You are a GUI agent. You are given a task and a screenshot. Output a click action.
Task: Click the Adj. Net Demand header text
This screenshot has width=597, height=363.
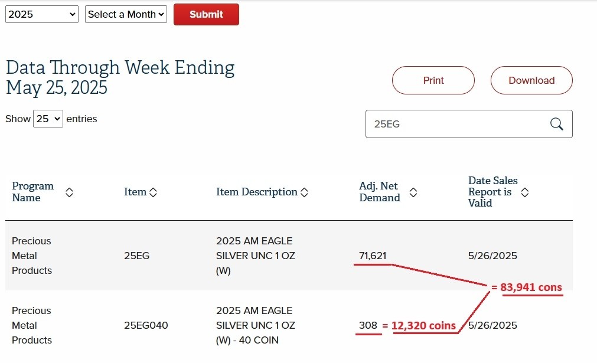pos(380,192)
